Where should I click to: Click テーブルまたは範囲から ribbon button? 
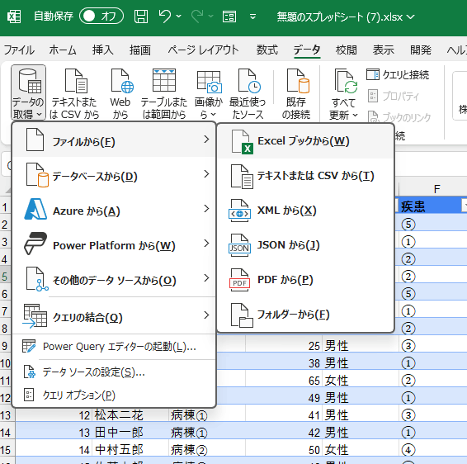[x=164, y=93]
